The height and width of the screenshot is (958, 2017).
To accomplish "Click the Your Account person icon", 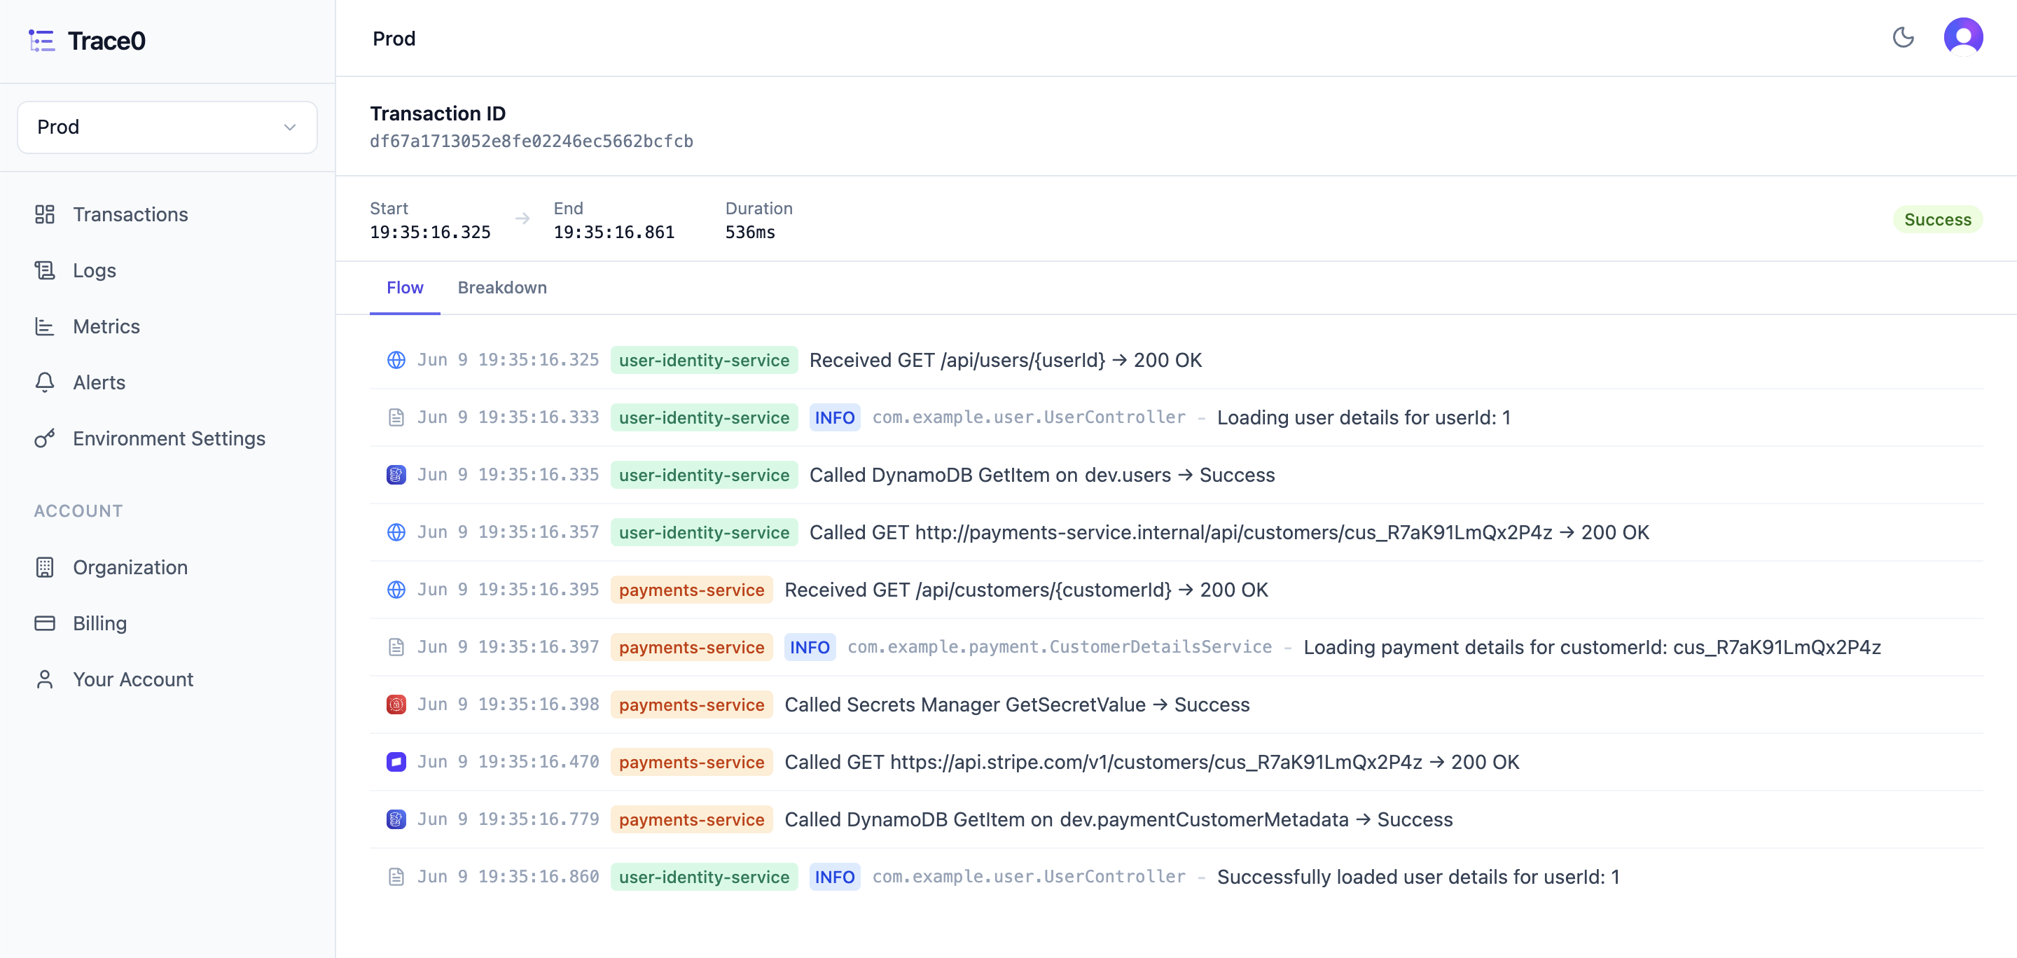I will click(45, 679).
